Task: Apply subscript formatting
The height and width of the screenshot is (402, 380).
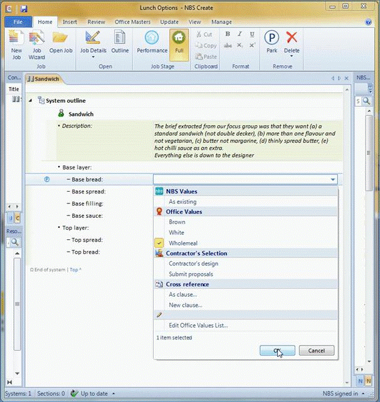Action: point(240,45)
